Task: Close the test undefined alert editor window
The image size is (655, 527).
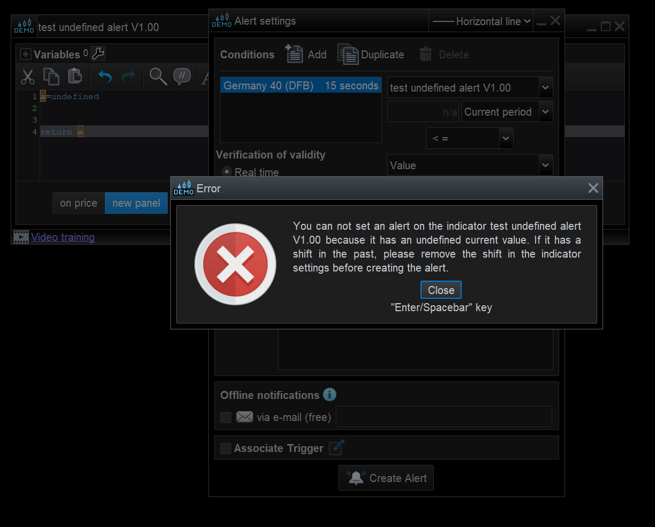Action: (620, 26)
